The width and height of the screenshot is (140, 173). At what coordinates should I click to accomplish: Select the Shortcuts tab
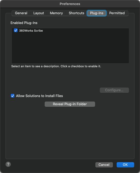76,13
